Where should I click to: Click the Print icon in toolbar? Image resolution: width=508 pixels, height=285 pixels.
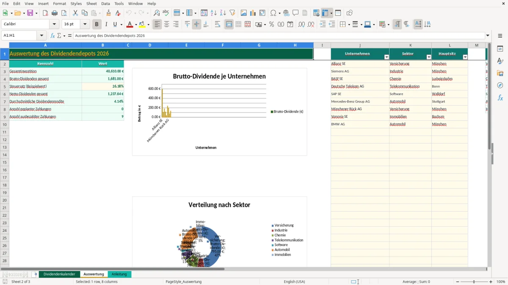point(55,13)
